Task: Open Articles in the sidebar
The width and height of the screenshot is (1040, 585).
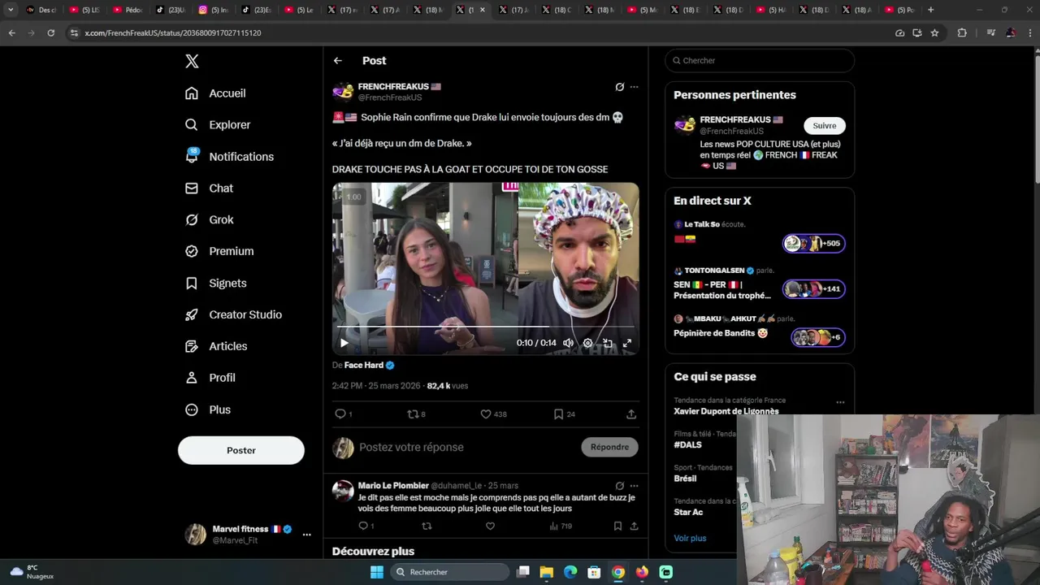Action: point(216,347)
